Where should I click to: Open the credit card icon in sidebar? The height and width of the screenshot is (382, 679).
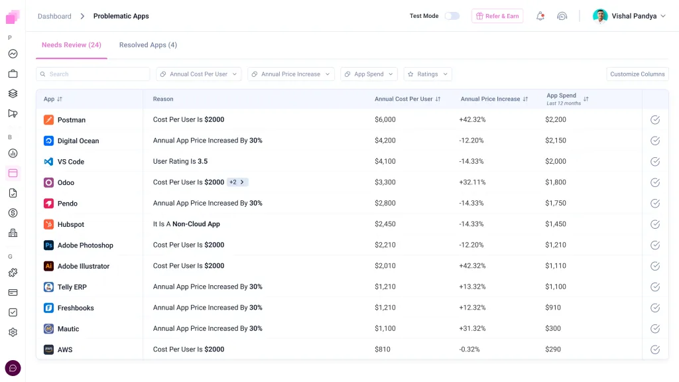click(13, 292)
